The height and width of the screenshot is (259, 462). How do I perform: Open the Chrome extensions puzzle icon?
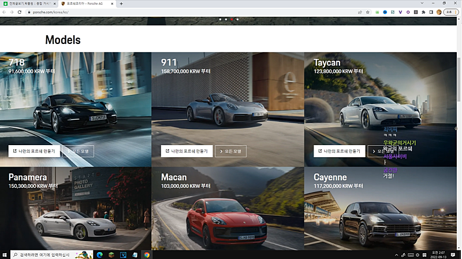click(x=423, y=12)
